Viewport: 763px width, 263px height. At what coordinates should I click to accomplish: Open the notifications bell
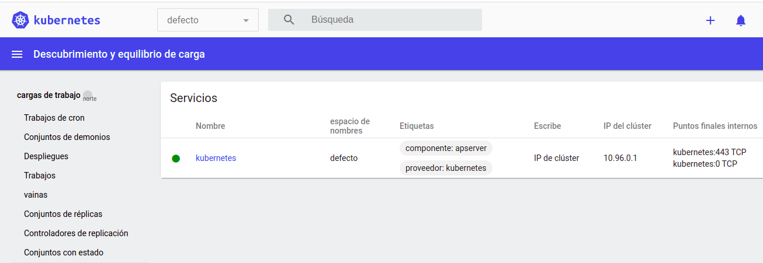tap(741, 20)
